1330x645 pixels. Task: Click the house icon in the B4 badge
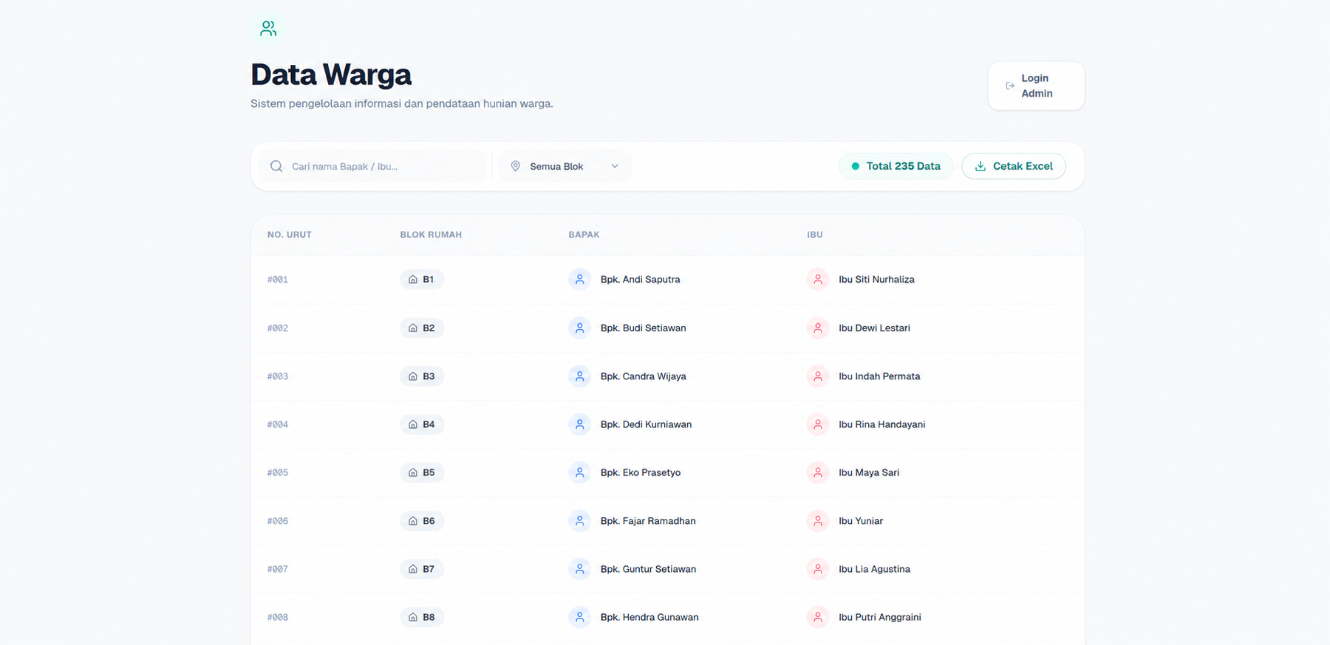point(413,424)
